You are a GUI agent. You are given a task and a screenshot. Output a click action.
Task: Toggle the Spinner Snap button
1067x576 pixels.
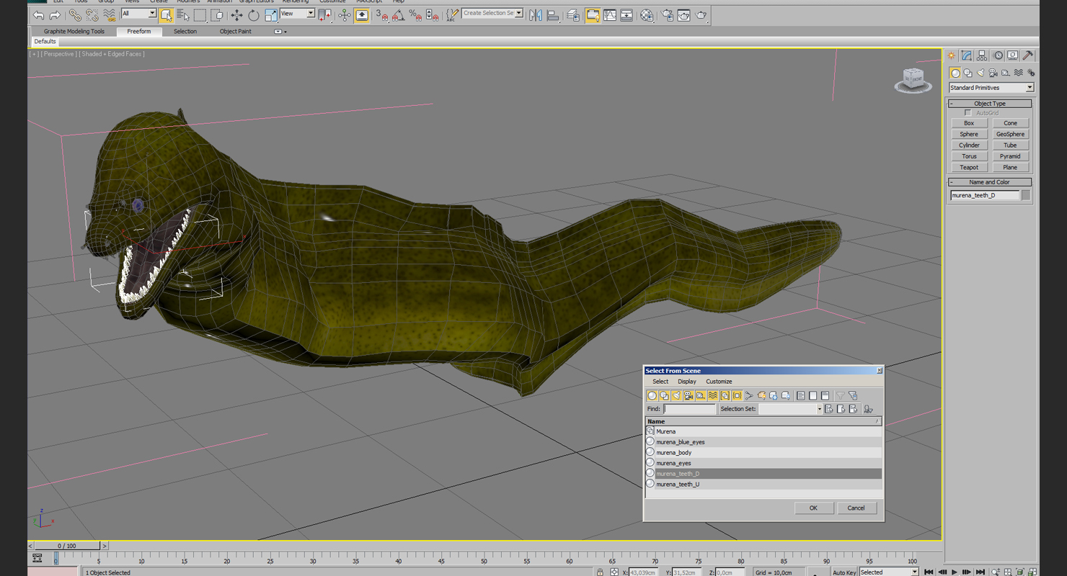432,15
